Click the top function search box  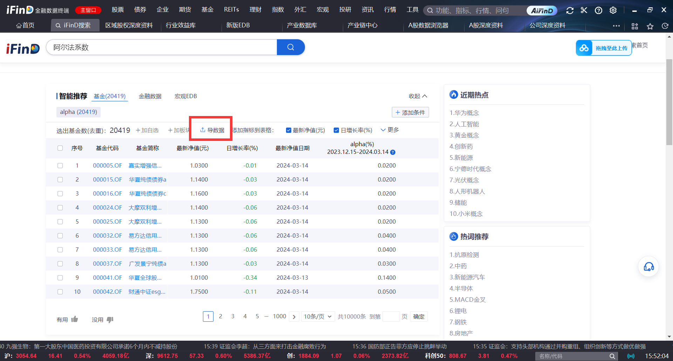click(x=475, y=11)
